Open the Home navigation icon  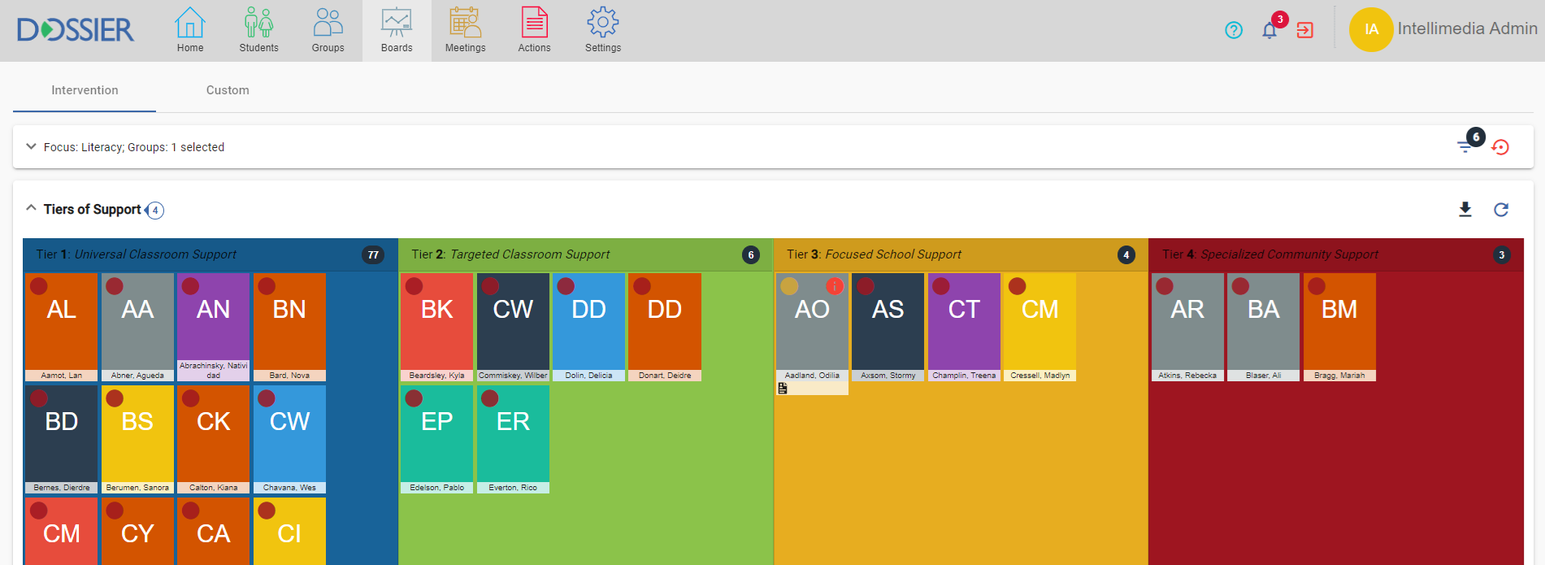(190, 30)
